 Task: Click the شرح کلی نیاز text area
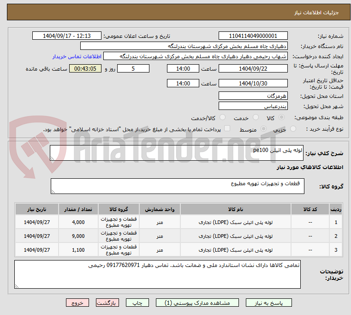coord(176,153)
